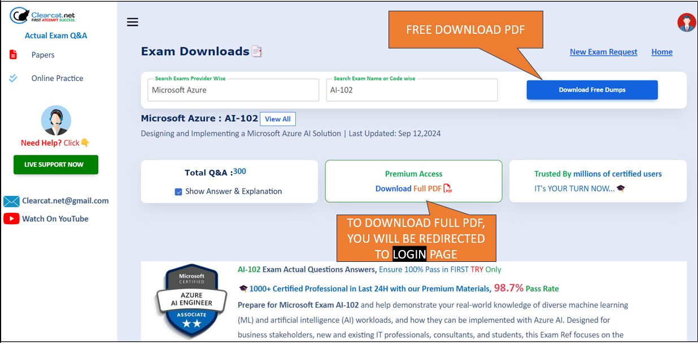Viewport: 698px width, 343px height.
Task: Click the support agent headset avatar
Action: pos(56,120)
